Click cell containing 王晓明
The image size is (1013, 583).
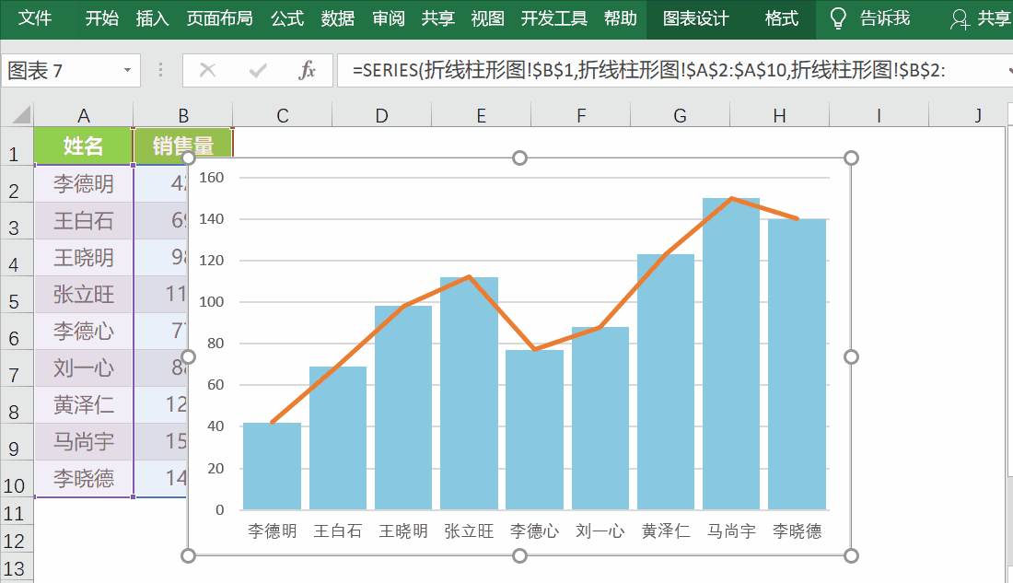[83, 257]
